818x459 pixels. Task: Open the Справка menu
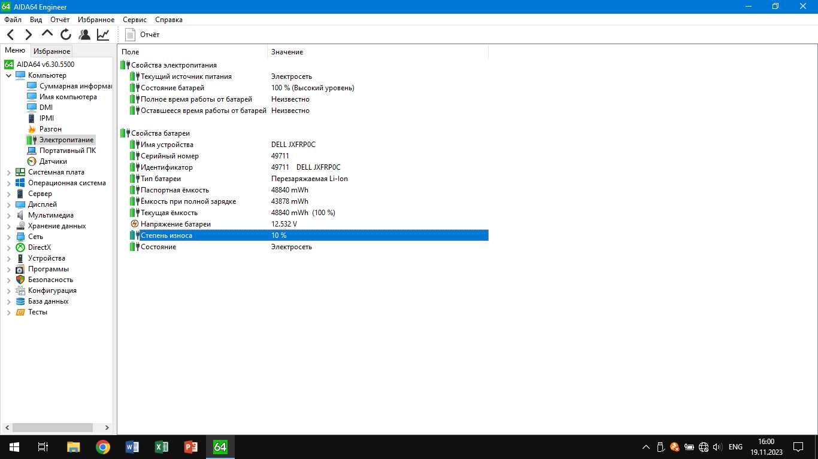(168, 20)
